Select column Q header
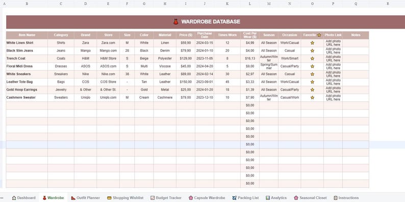Image resolution: width=405 pixels, height=202 pixels. [x=356, y=4]
